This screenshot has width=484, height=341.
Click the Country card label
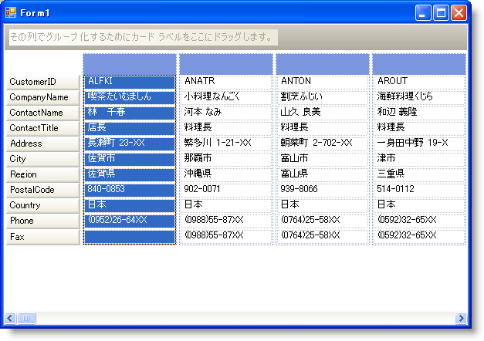[43, 205]
